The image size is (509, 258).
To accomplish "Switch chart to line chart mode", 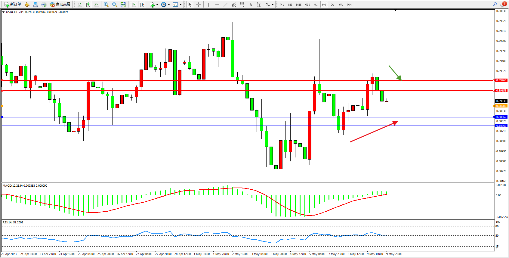I will (x=96, y=5).
